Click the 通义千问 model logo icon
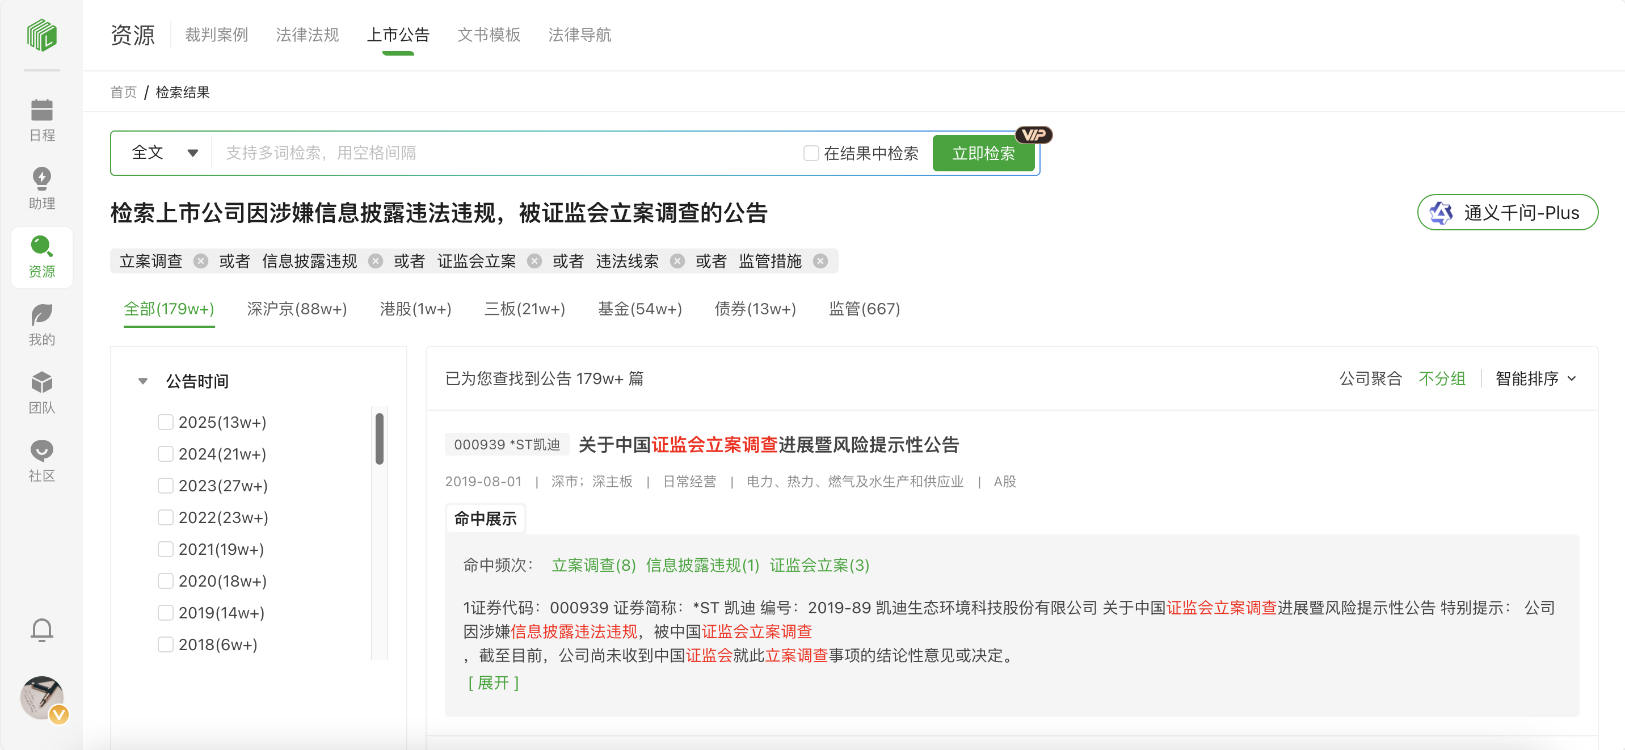This screenshot has width=1625, height=750. tap(1441, 213)
